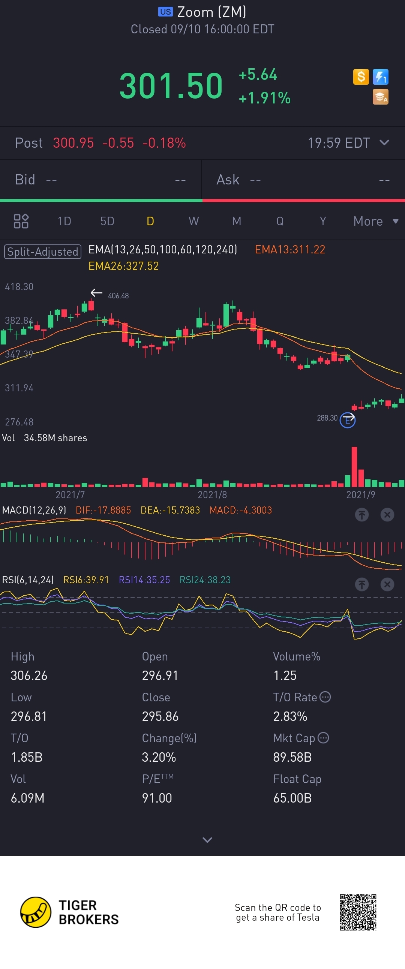Toggle the Split-Adjusted chart option
405x969 pixels.
42,251
